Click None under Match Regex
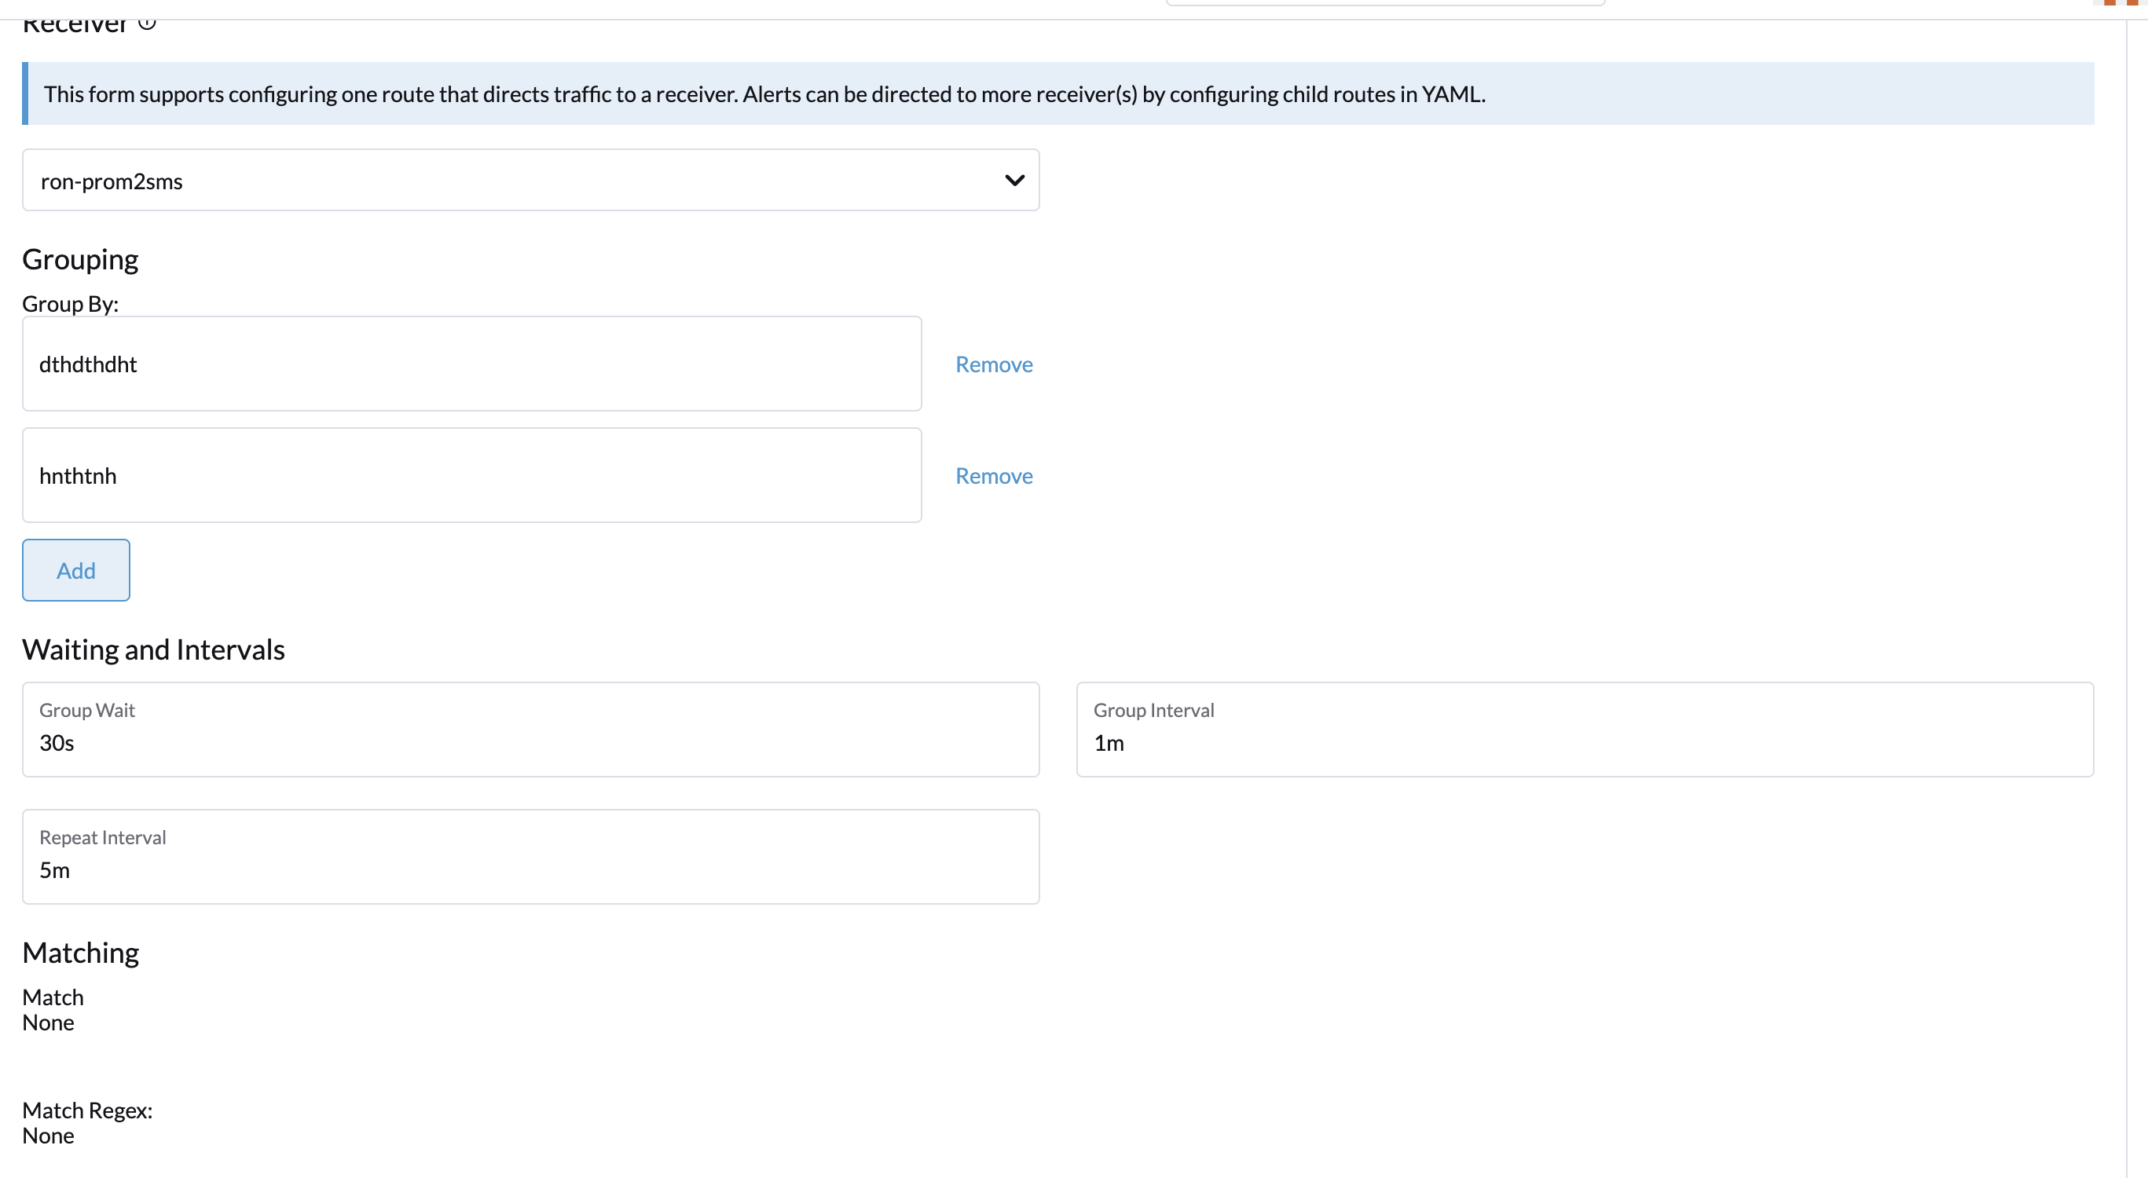 [49, 1136]
